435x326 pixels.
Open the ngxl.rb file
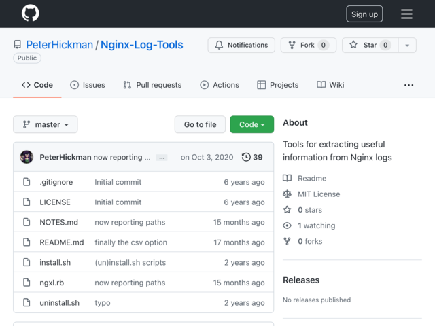52,283
